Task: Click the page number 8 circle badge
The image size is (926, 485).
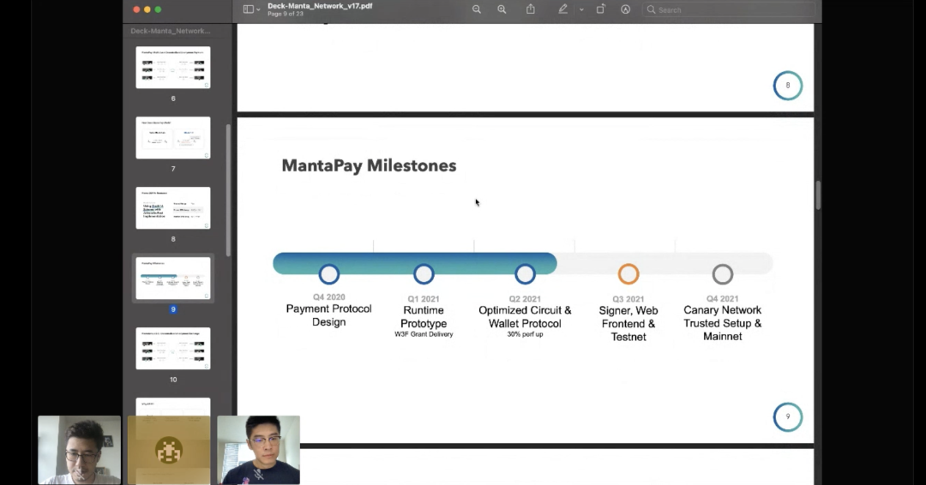Action: click(788, 86)
